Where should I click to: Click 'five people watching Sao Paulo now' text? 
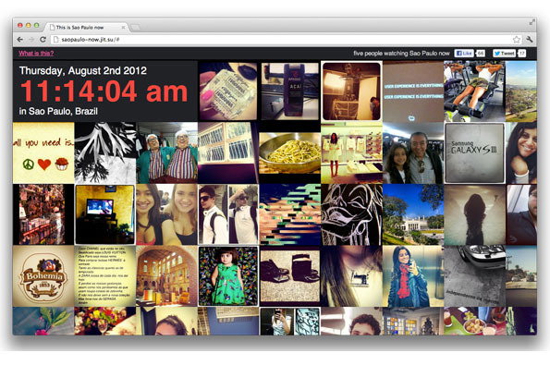(x=401, y=54)
